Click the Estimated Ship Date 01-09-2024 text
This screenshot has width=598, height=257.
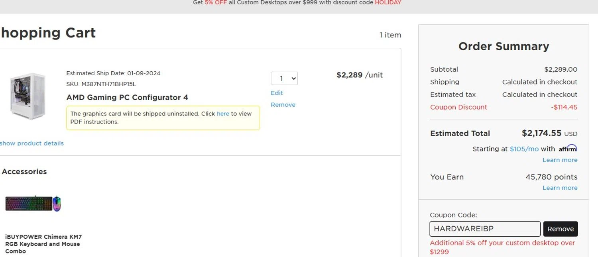113,73
